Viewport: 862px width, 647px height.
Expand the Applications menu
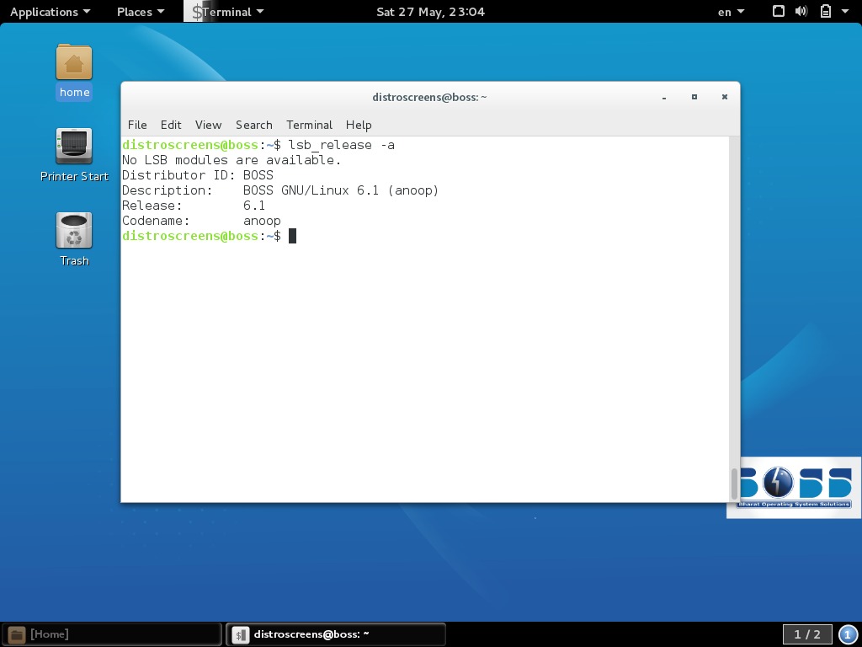(46, 11)
